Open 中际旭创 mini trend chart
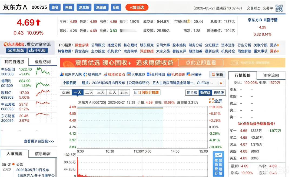The image size is (292, 177). click(43, 71)
